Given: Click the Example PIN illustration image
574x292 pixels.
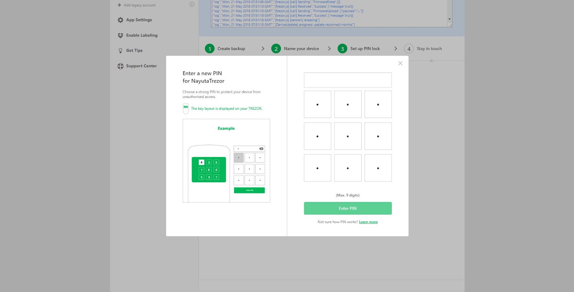Looking at the screenshot, I should 226,161.
